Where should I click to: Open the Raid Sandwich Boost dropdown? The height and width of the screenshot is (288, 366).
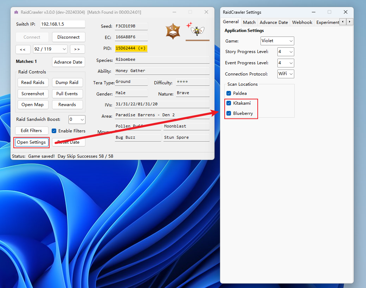click(x=77, y=119)
